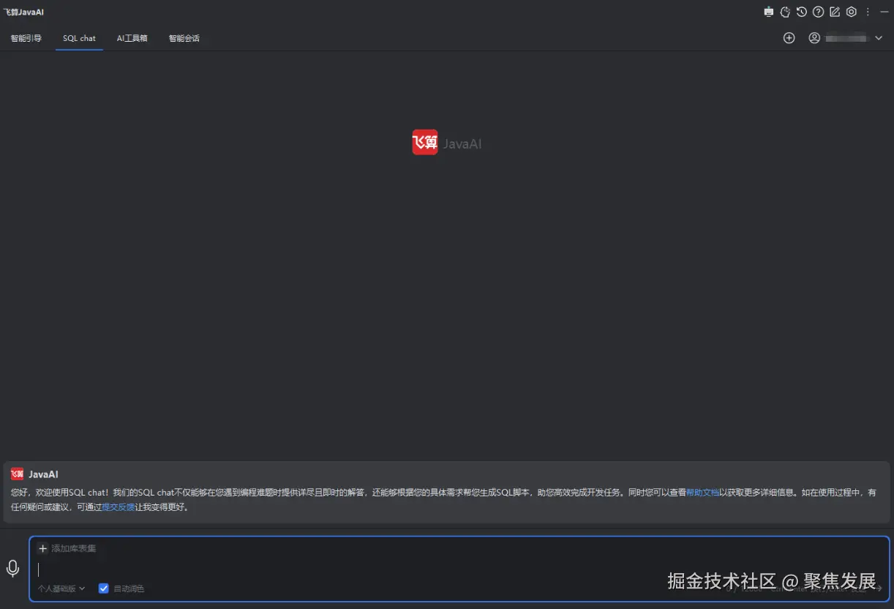Switch to the 智能会话 tab
This screenshot has height=609, width=894.
(x=184, y=38)
